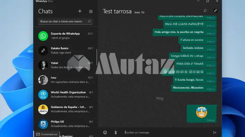Screen dimensions: 245x137
Task: Click Philips UK avatar
Action: [43, 124]
